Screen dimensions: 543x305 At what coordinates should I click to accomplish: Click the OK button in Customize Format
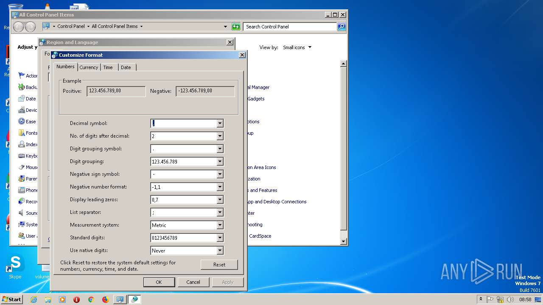[x=159, y=282]
